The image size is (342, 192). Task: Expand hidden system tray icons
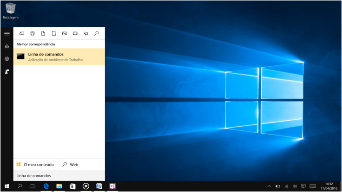click(x=269, y=186)
